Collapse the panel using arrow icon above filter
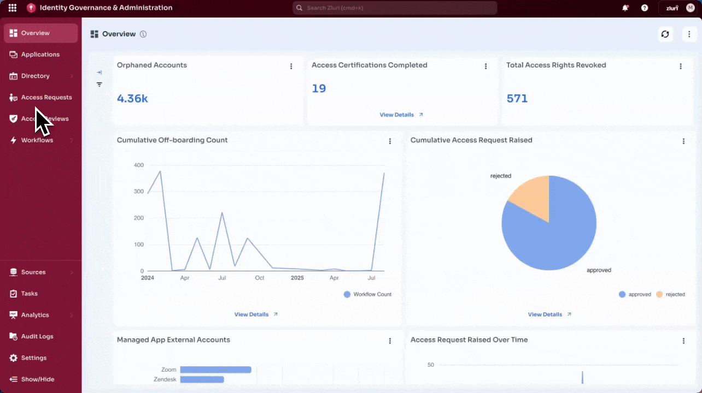 click(99, 72)
